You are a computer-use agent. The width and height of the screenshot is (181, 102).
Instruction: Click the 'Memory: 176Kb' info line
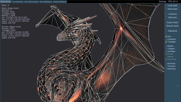pos(8,16)
